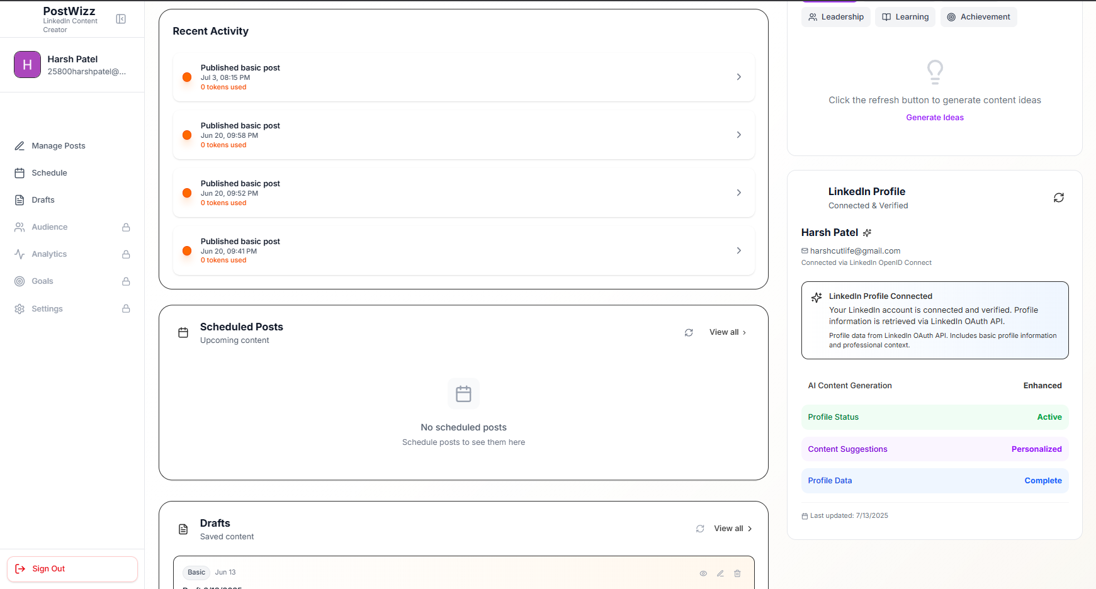The height and width of the screenshot is (589, 1096).
Task: Refresh the LinkedIn Profile card
Action: [x=1059, y=198]
